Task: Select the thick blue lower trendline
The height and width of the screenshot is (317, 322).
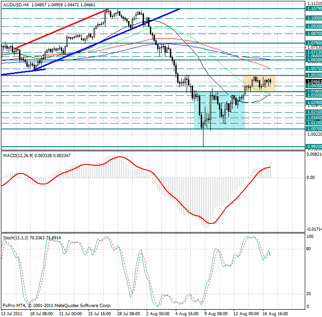Action: point(107,39)
